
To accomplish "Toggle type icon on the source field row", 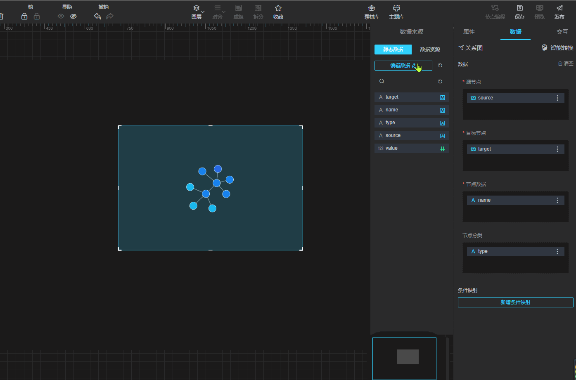I will click(x=443, y=136).
